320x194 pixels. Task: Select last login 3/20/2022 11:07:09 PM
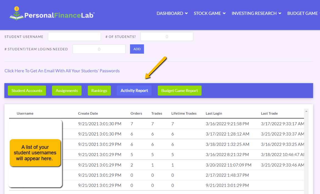tap(229, 165)
